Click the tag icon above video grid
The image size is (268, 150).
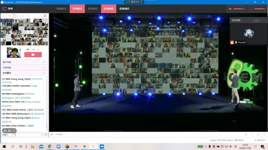[x=45, y=16]
